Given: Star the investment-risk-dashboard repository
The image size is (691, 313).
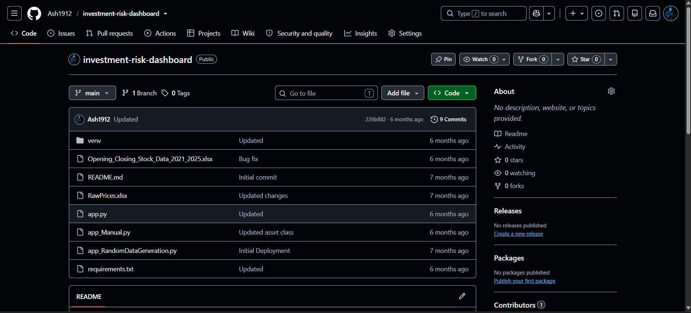Looking at the screenshot, I should [x=586, y=59].
